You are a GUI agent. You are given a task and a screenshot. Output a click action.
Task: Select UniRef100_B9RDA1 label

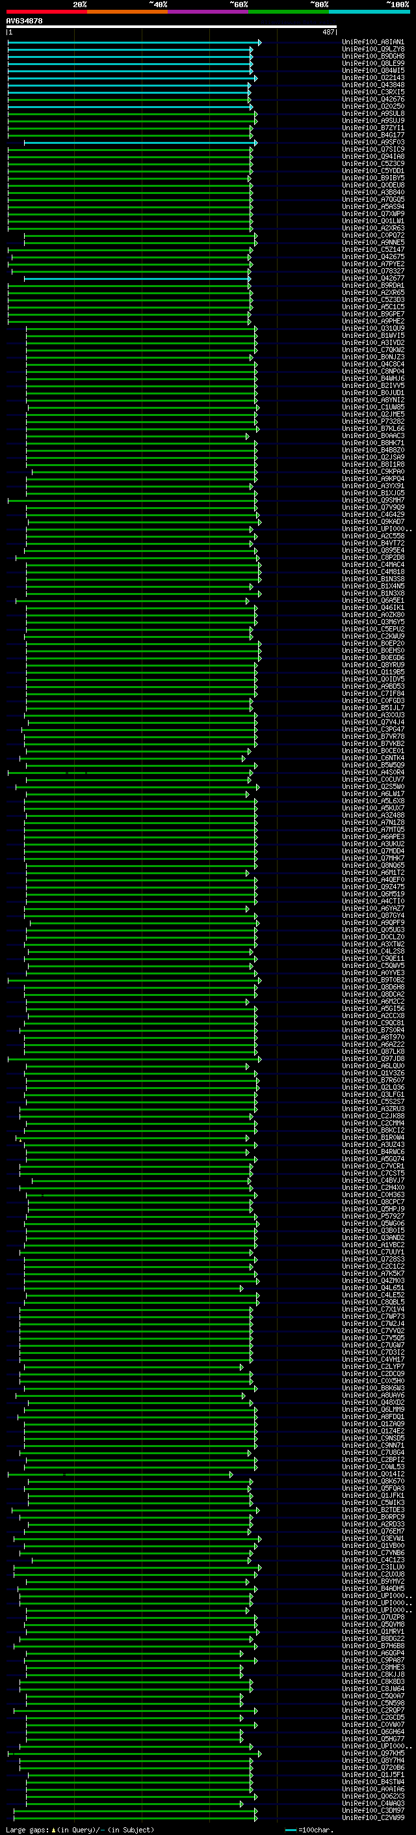(373, 285)
